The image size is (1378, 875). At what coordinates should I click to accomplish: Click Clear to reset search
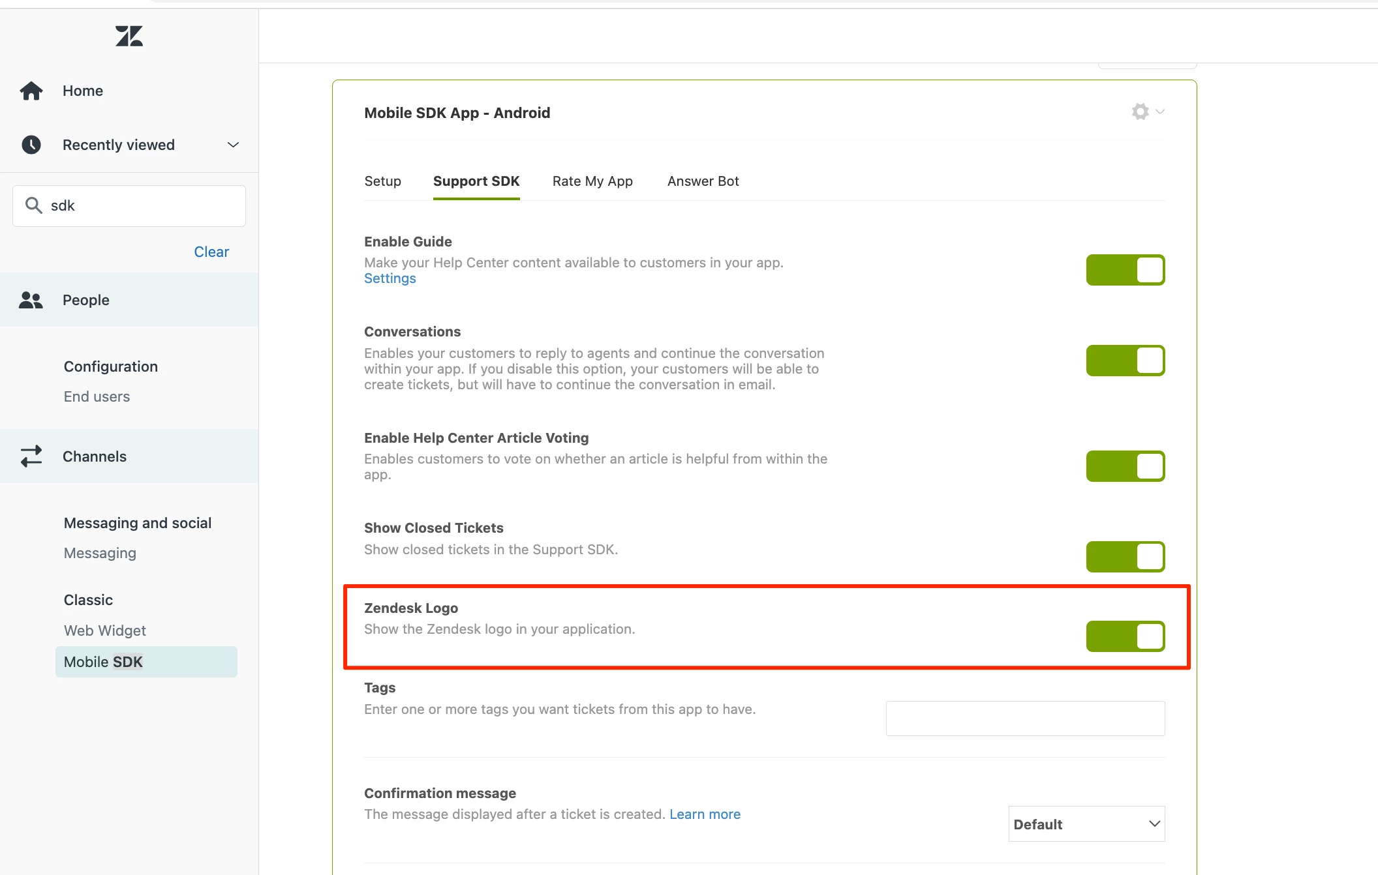pos(211,252)
